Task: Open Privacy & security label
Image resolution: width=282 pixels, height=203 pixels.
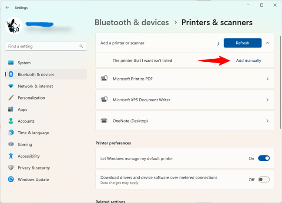Action: (x=34, y=168)
